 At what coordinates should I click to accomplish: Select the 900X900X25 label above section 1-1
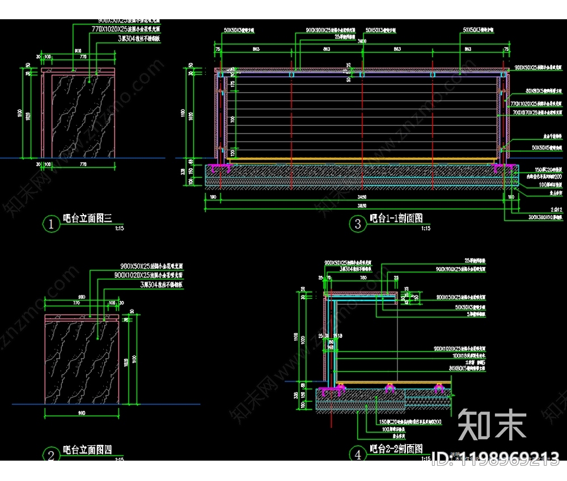[331, 31]
